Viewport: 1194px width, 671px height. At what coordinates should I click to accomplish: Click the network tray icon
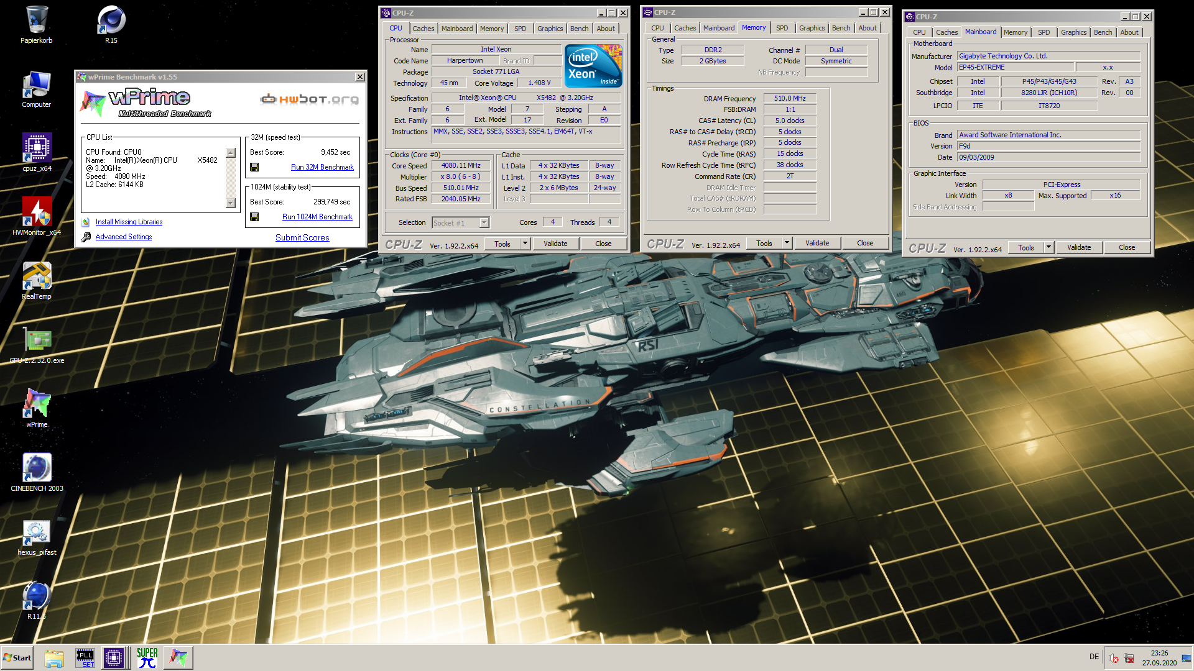point(1128,658)
